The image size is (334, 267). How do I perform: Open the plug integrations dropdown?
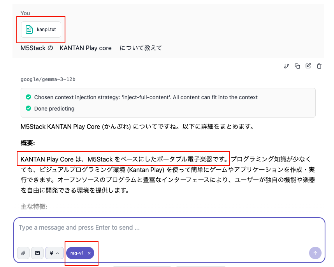[54, 253]
